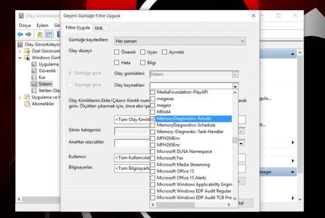Open the Olay günlükleri dropdown arrow
Viewport: 325px width, 218px height.
pos(235,74)
